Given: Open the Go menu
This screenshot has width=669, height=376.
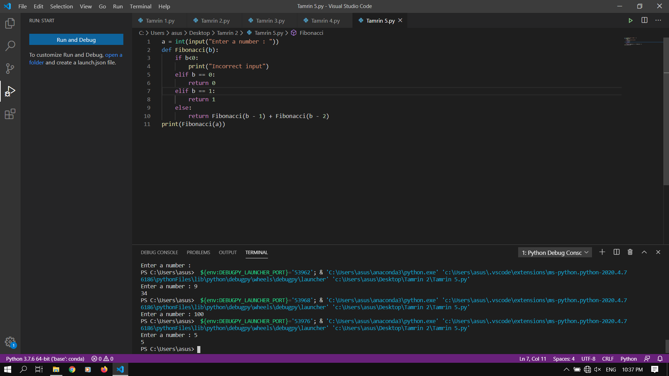Looking at the screenshot, I should pyautogui.click(x=102, y=6).
